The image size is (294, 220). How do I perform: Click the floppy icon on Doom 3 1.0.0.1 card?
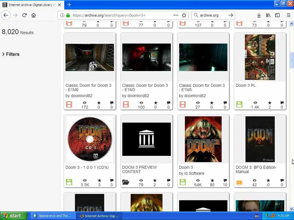[69, 182]
